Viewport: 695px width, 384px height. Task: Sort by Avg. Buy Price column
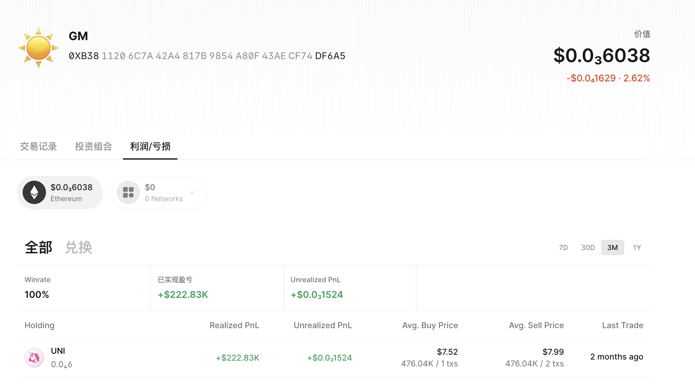coord(430,325)
